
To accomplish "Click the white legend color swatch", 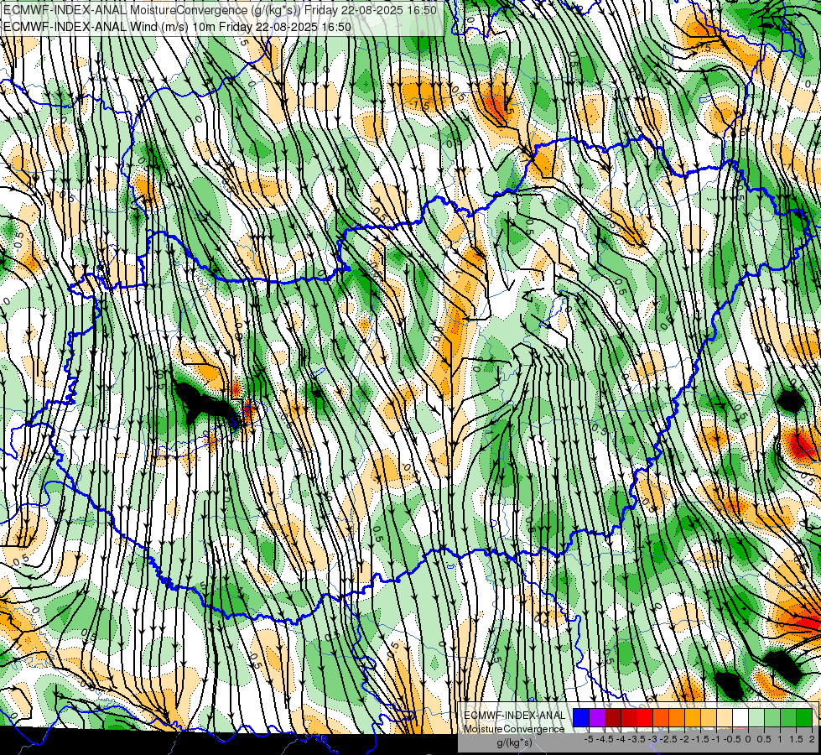I will tap(740, 717).
